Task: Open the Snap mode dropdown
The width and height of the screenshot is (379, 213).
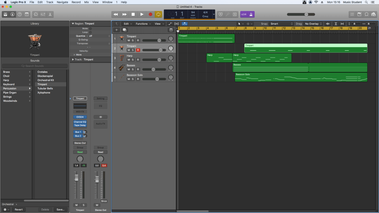Action: (282, 24)
